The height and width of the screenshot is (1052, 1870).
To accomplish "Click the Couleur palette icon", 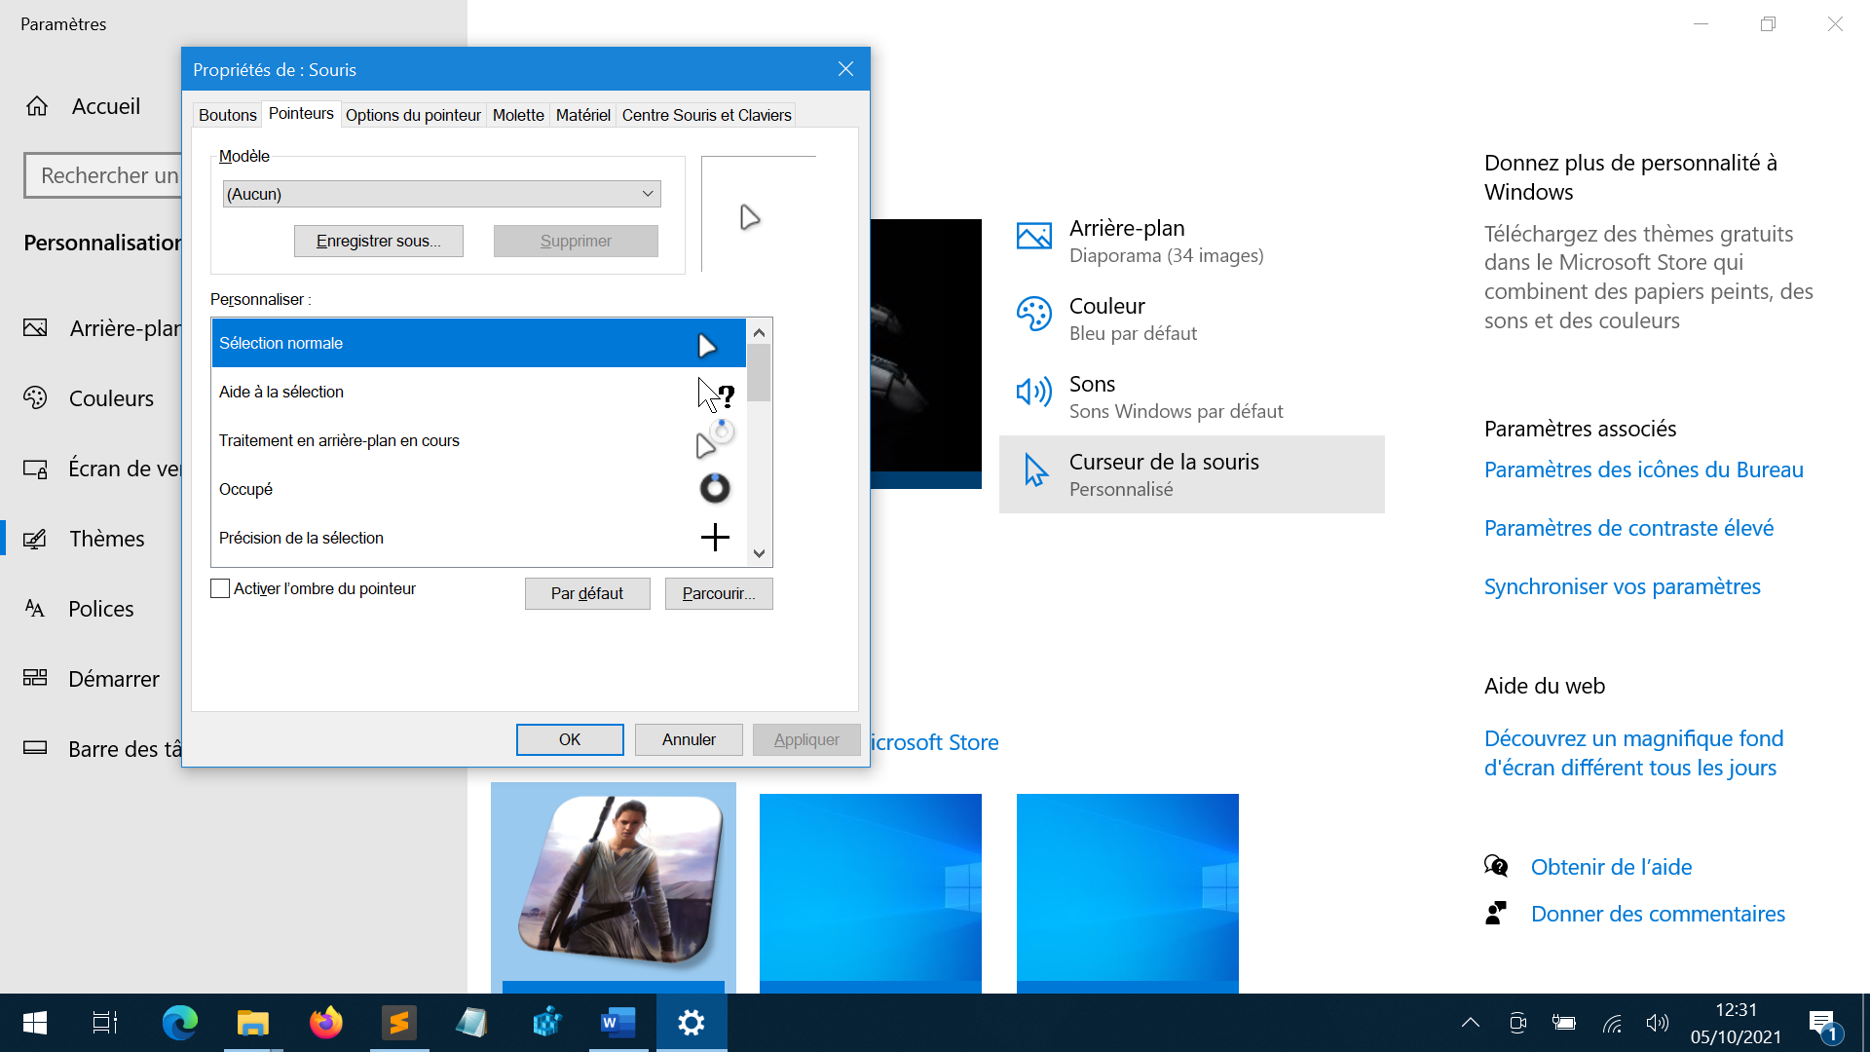I will 1033,315.
